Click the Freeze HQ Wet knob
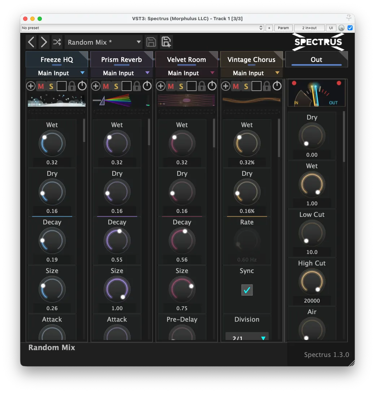The width and height of the screenshot is (375, 393). pyautogui.click(x=52, y=144)
